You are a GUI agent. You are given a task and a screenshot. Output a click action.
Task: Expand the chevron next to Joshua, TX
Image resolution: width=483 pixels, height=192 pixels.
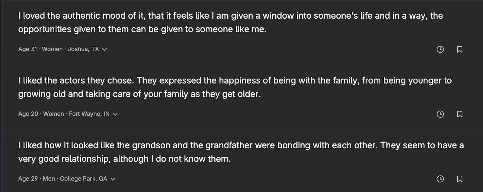point(105,49)
